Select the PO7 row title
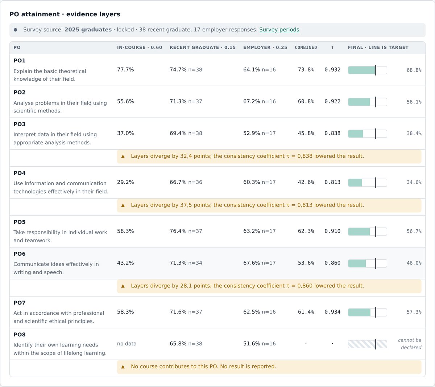 pos(20,303)
